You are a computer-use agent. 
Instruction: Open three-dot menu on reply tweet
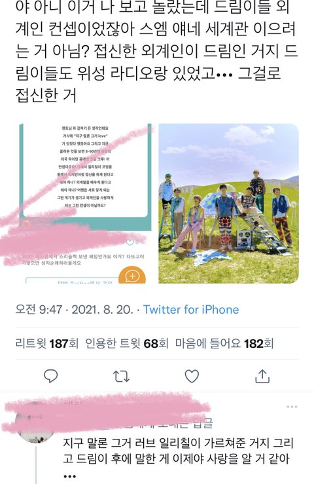pyautogui.click(x=292, y=407)
